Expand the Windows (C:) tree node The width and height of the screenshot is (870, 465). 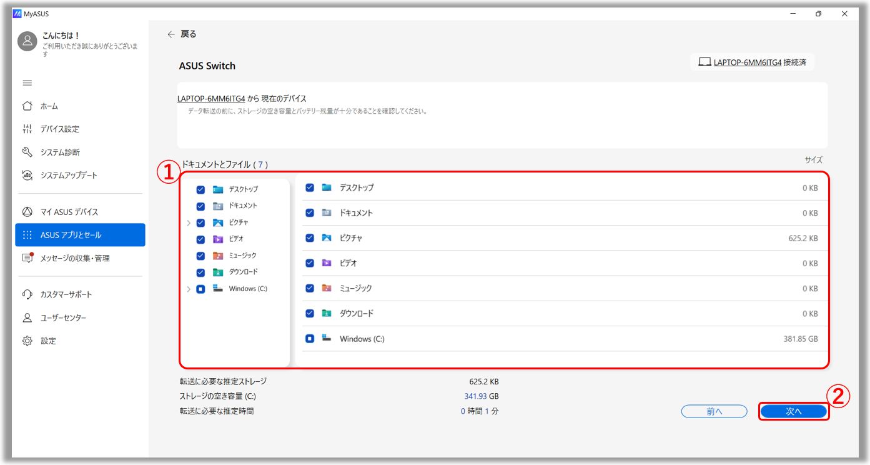pyautogui.click(x=189, y=289)
